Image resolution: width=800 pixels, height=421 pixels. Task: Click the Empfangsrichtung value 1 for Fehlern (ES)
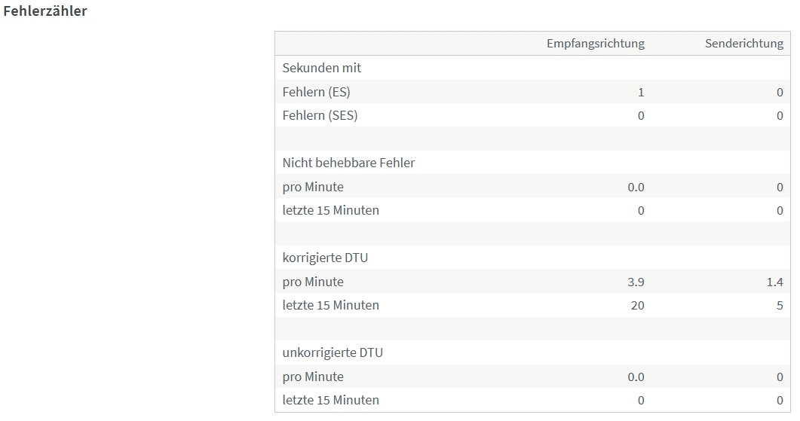coord(641,92)
